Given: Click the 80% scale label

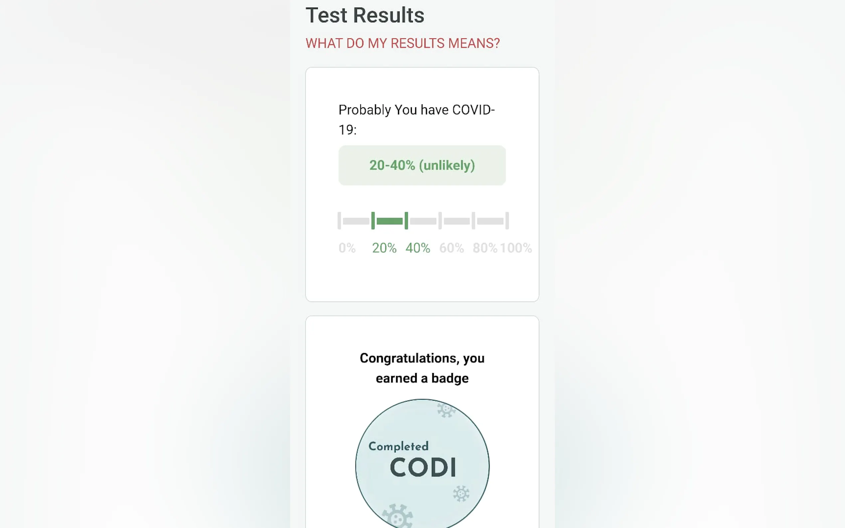Looking at the screenshot, I should (485, 248).
